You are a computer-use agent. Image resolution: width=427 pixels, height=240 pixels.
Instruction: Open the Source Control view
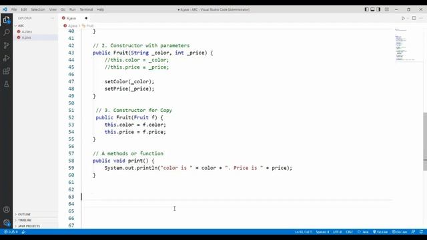6,45
